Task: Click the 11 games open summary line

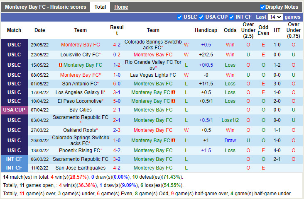Action: point(93,185)
